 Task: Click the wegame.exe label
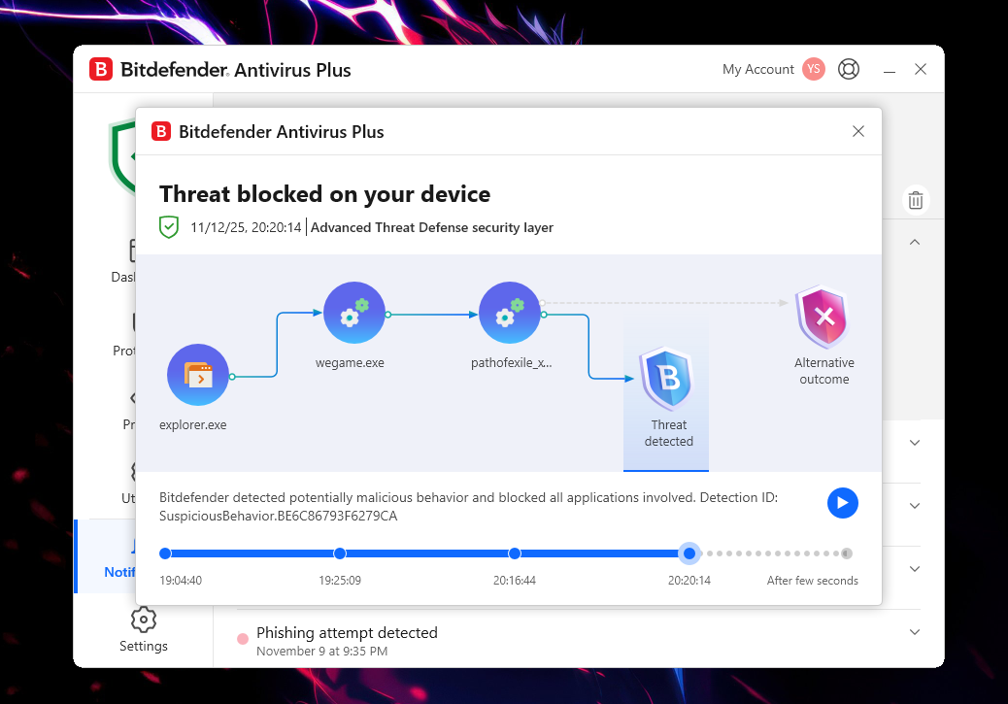[350, 362]
